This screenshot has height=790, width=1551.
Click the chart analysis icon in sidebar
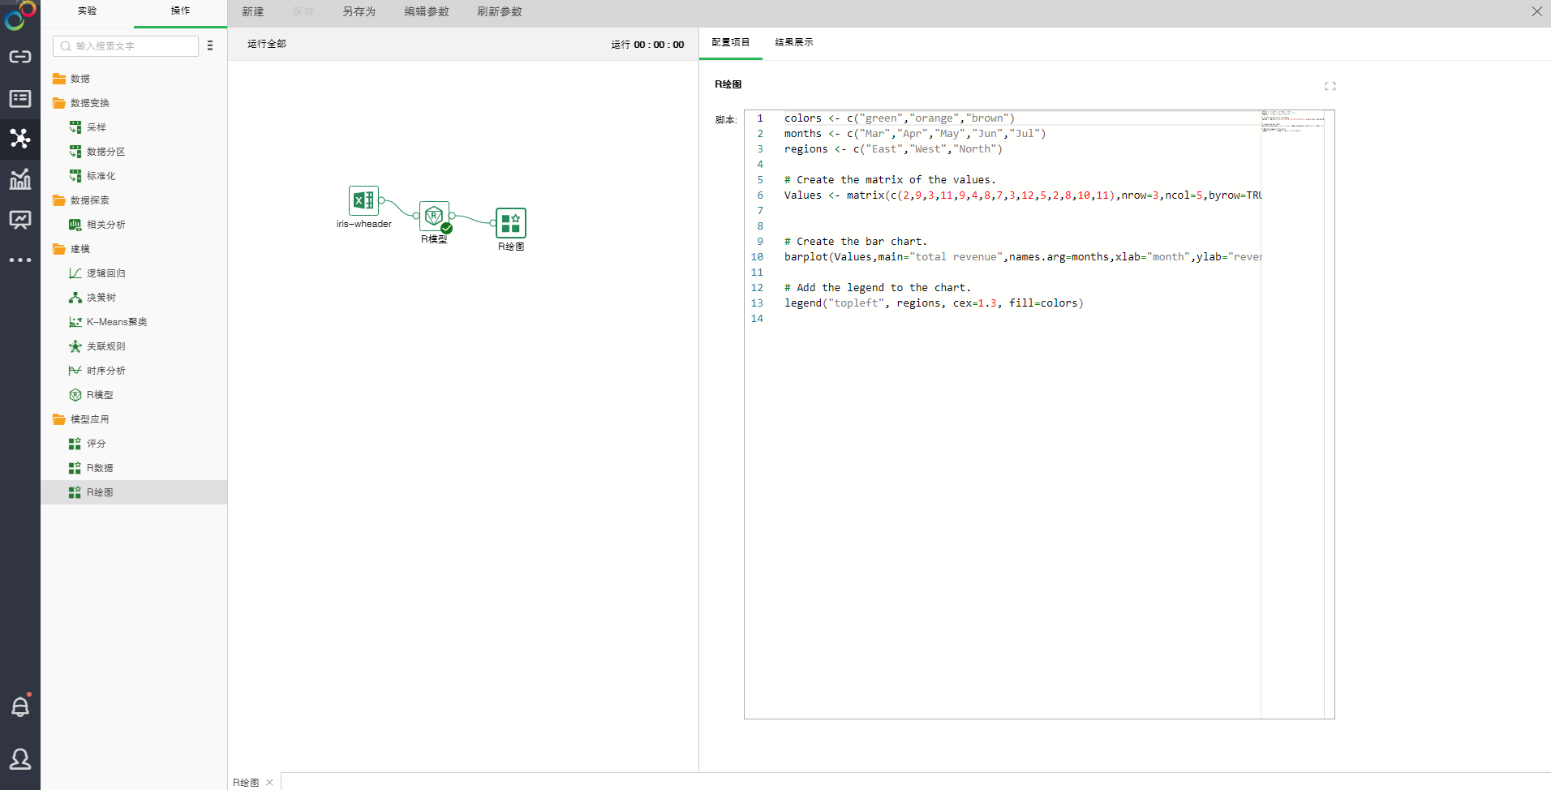tap(20, 179)
